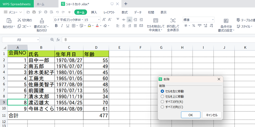Click キャンセル in the 削除 dialog

point(212,115)
